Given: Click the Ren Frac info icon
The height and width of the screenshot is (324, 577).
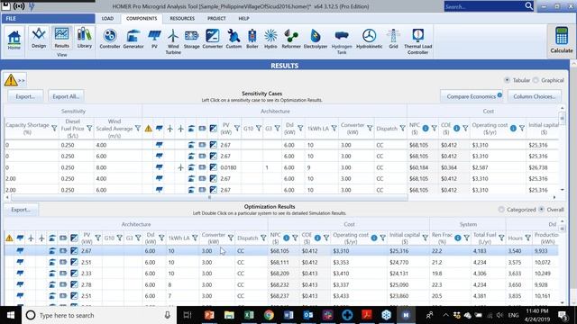Looking at the screenshot, I should 458,238.
